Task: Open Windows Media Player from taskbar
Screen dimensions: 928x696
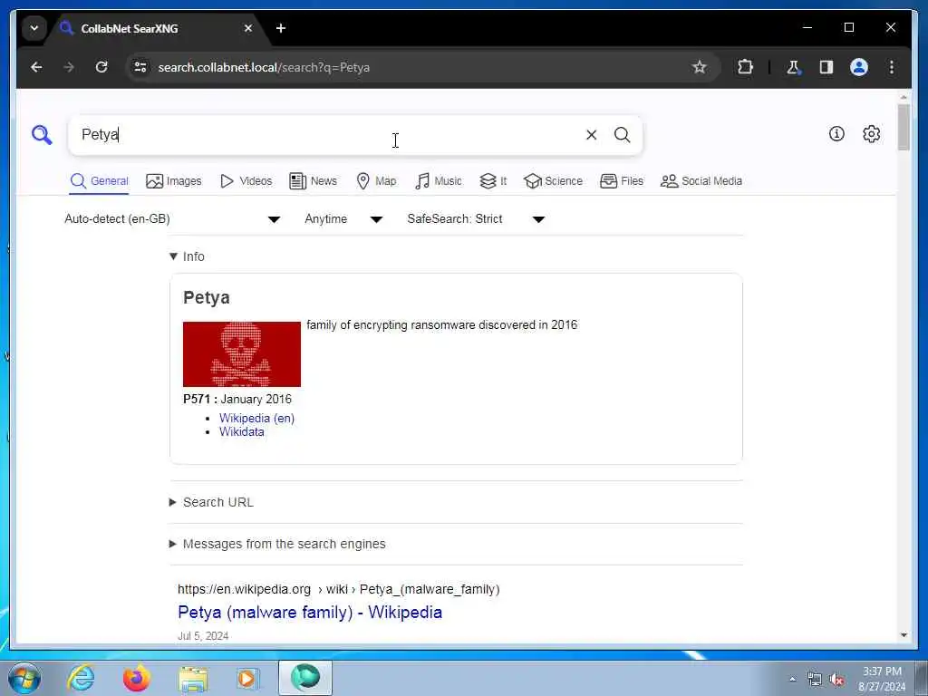Action: (x=246, y=678)
